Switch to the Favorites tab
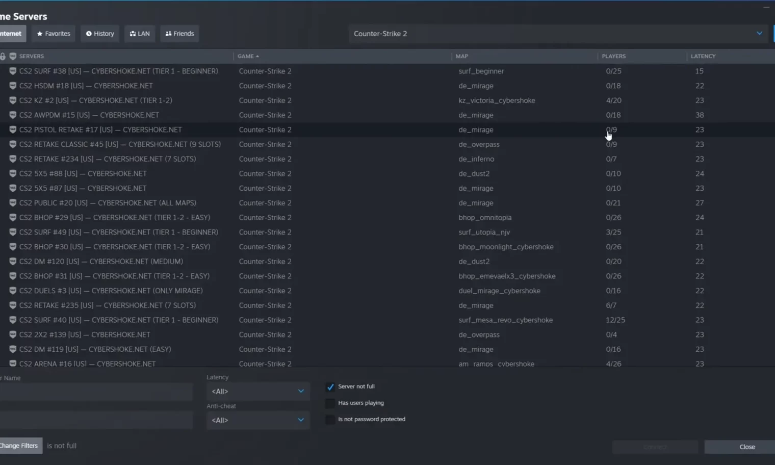 [54, 34]
